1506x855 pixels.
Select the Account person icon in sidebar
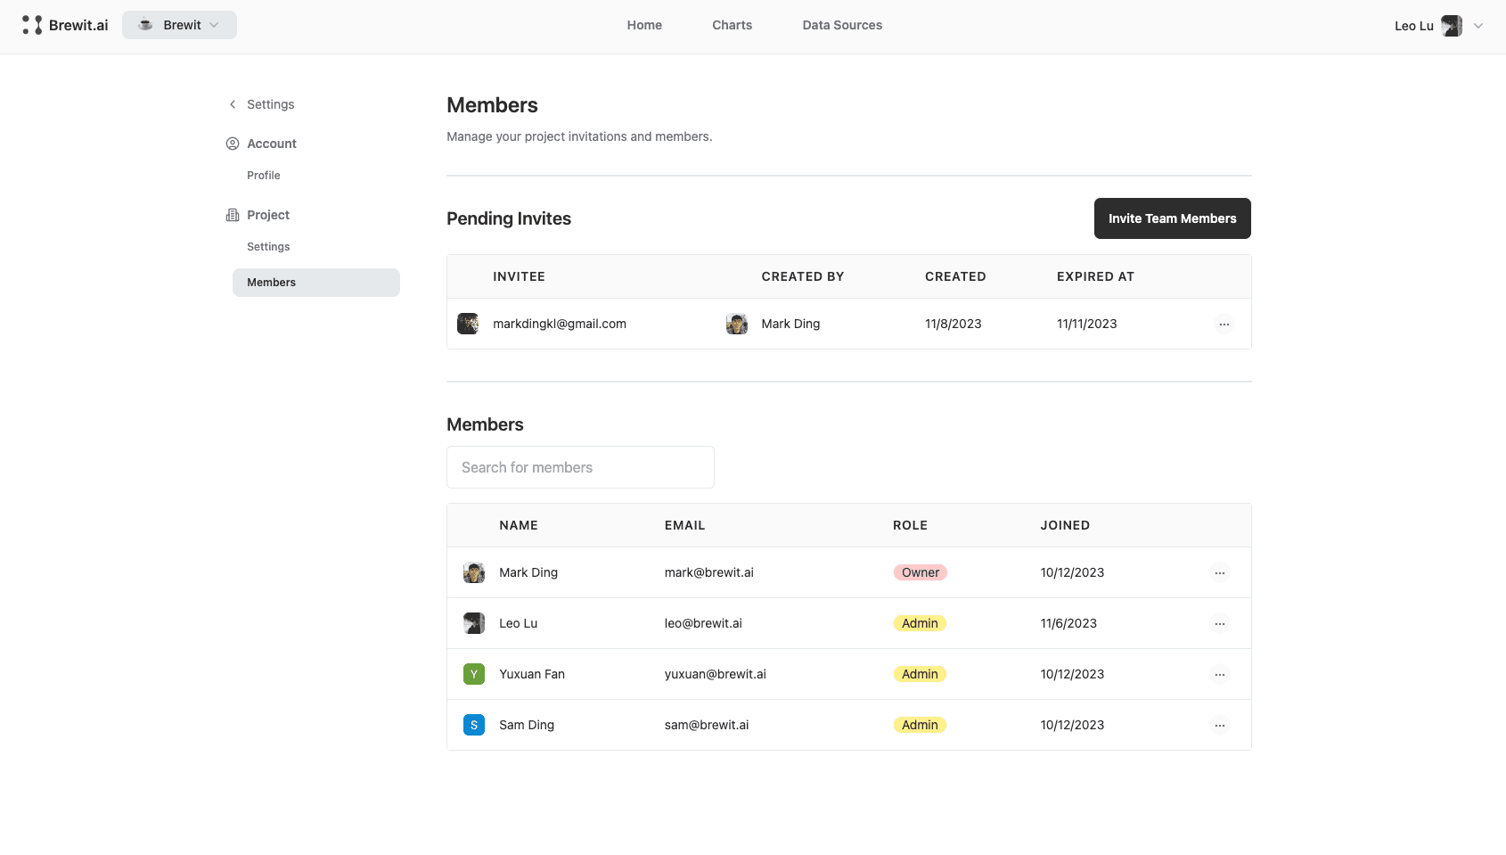[x=232, y=144]
